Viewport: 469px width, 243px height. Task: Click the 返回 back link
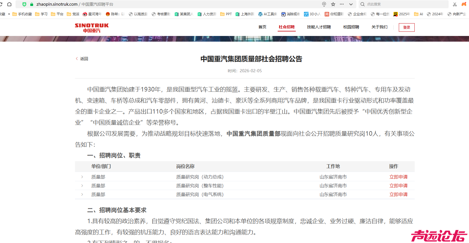(82, 59)
